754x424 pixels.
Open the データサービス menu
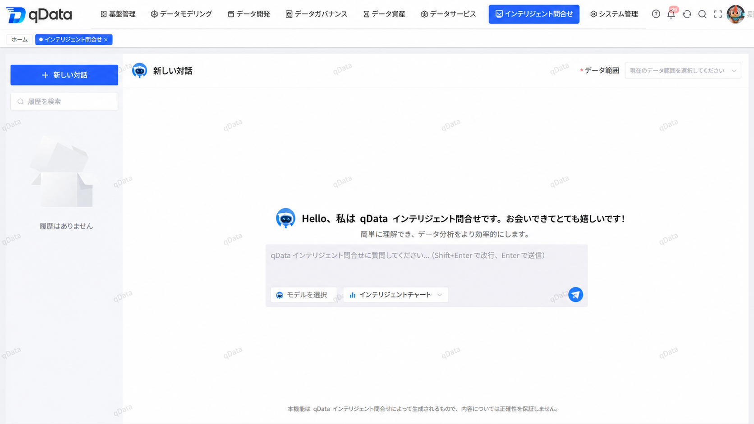tap(448, 14)
